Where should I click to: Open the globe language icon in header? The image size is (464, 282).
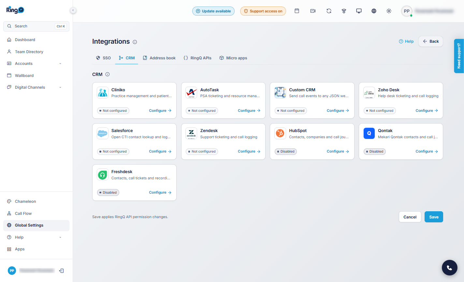click(374, 11)
